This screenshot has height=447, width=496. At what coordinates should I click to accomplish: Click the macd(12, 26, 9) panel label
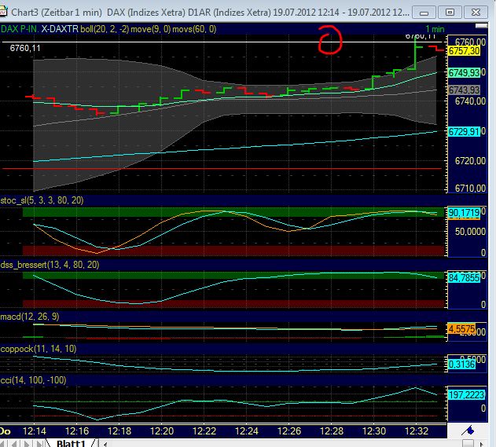pos(30,317)
